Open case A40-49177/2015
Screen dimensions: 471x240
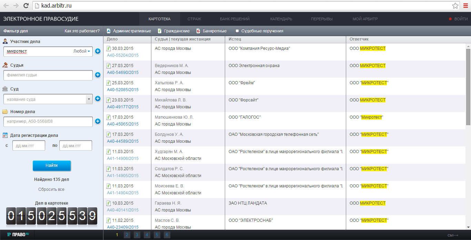coord(123,107)
